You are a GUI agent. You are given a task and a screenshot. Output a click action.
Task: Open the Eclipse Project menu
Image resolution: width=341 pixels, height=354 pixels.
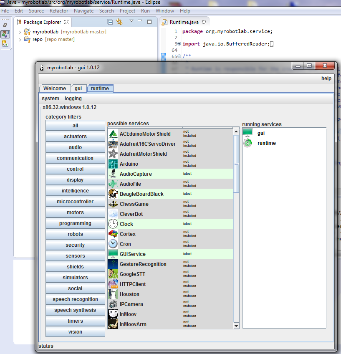(127, 11)
